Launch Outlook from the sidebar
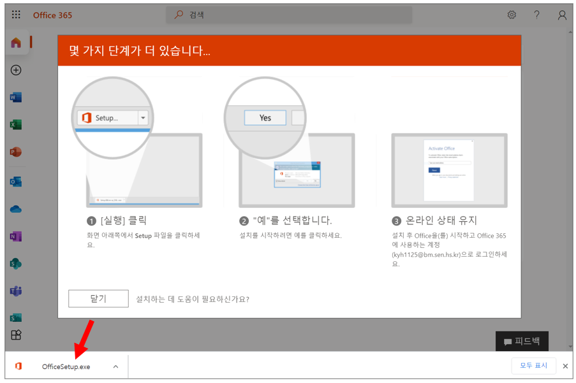 pos(16,182)
